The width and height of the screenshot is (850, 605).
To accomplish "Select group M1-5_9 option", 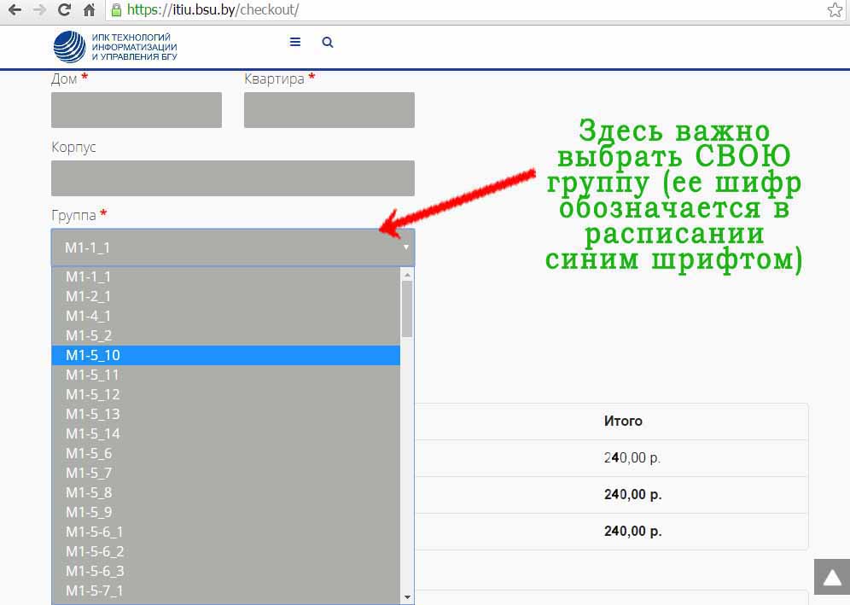I will pos(225,512).
